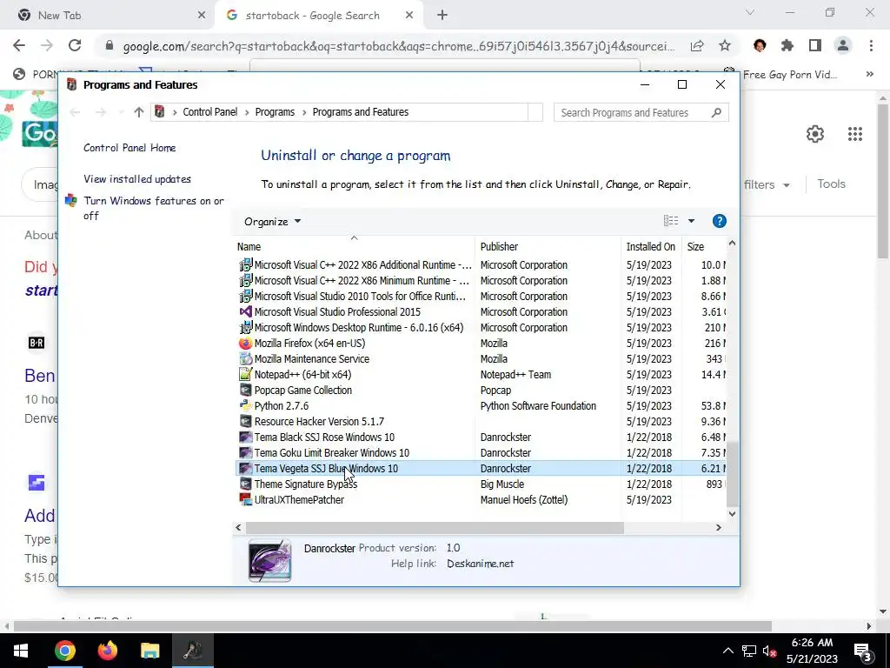Viewport: 890px width, 668px height.
Task: Click the Mozilla Firefox program icon in list
Action: click(x=245, y=343)
